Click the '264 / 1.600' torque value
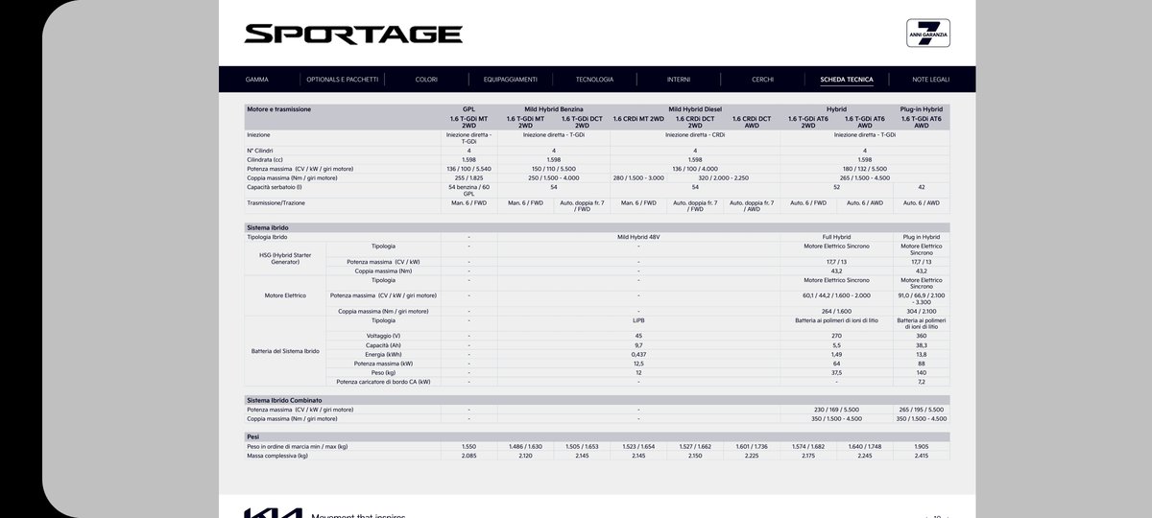Viewport: 1152px width, 518px height. 836,311
